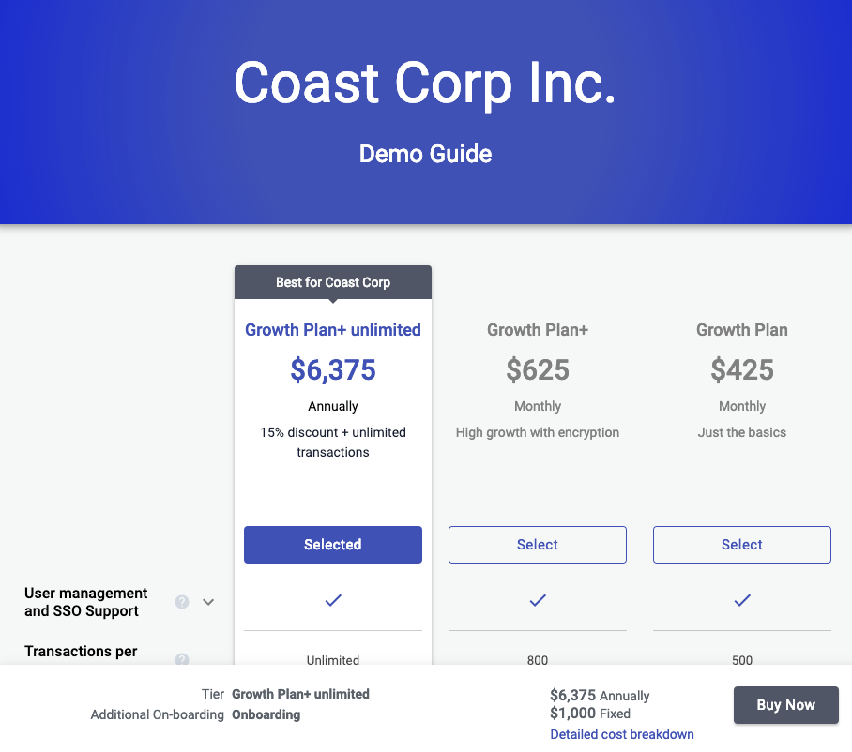Screen dimensions: 852x752
Task: Open Detailed cost breakdown link
Action: click(x=622, y=734)
